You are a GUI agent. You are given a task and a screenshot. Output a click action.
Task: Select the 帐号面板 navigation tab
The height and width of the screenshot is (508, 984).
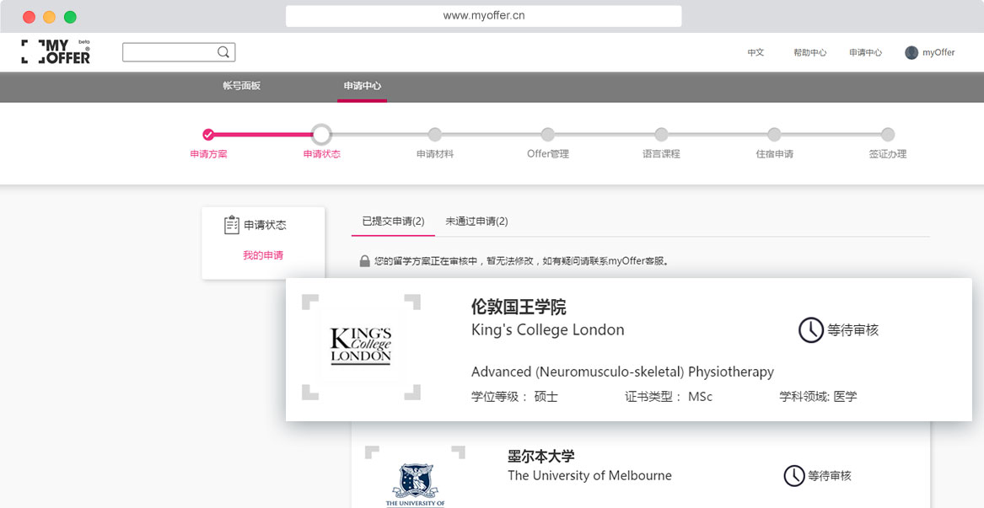[x=242, y=86]
